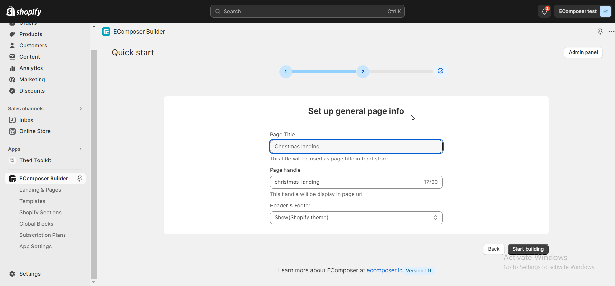Viewport: 615px width, 286px height.
Task: Open the Analytics section
Action: (31, 68)
